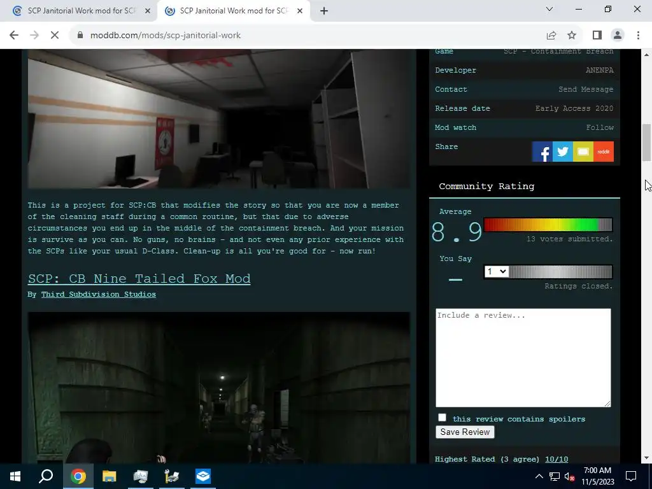Screen dimensions: 652x489
Task: Open the dark corridor mod screenshot
Action: point(219,388)
